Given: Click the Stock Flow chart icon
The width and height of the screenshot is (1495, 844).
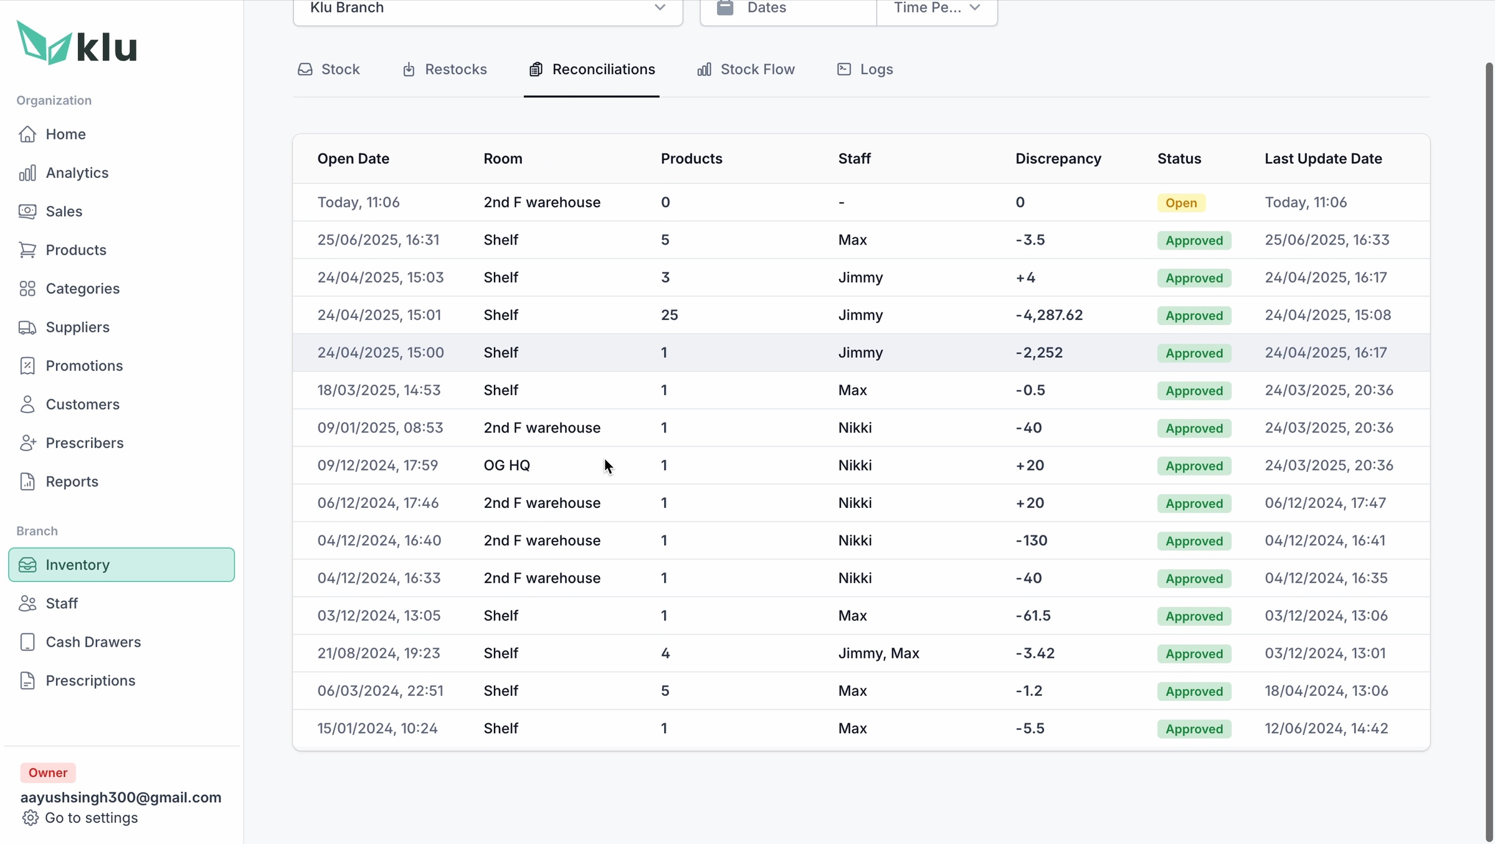Looking at the screenshot, I should pos(704,69).
